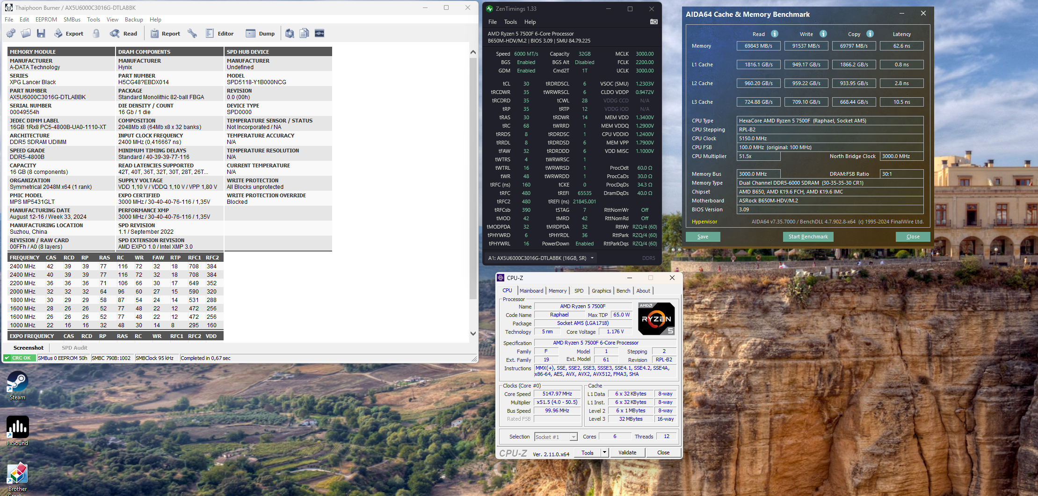Viewport: 1038px width, 496px height.
Task: Open the FxSound desktop shortcut
Action: pos(17,431)
